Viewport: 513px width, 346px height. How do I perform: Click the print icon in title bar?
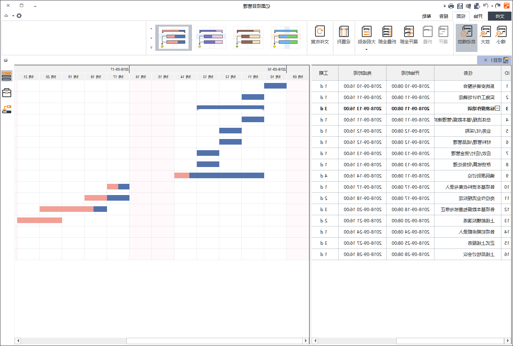[x=451, y=6]
